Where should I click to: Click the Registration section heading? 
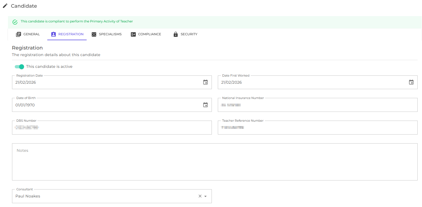[x=27, y=48]
